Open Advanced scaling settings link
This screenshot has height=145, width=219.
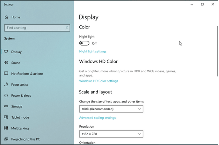[97, 118]
